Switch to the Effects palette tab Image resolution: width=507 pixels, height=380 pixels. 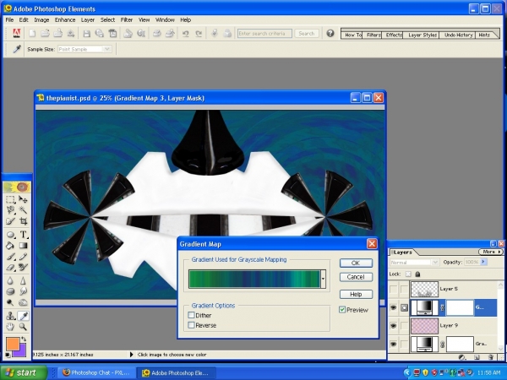click(x=394, y=35)
